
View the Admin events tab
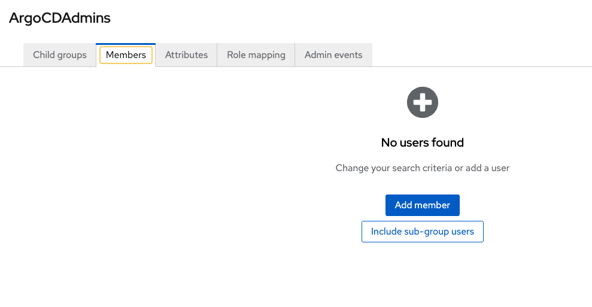click(333, 55)
